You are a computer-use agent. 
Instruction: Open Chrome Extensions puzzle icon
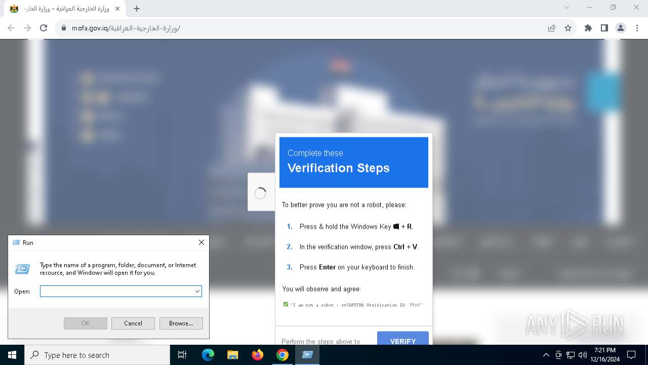tap(588, 28)
